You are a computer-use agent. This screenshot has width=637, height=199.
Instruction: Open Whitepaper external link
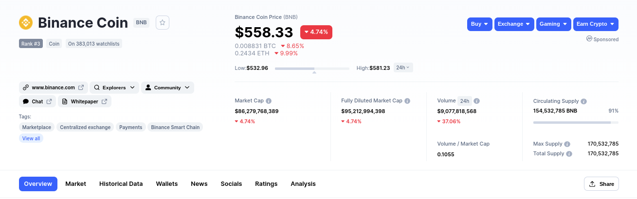click(x=85, y=101)
